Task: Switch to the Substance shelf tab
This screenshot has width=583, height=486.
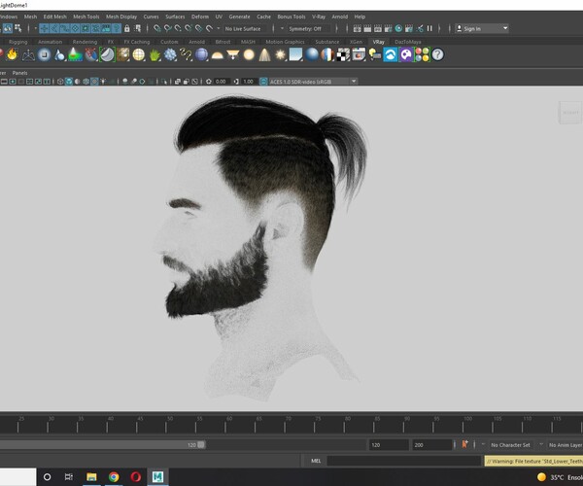Action: point(326,42)
